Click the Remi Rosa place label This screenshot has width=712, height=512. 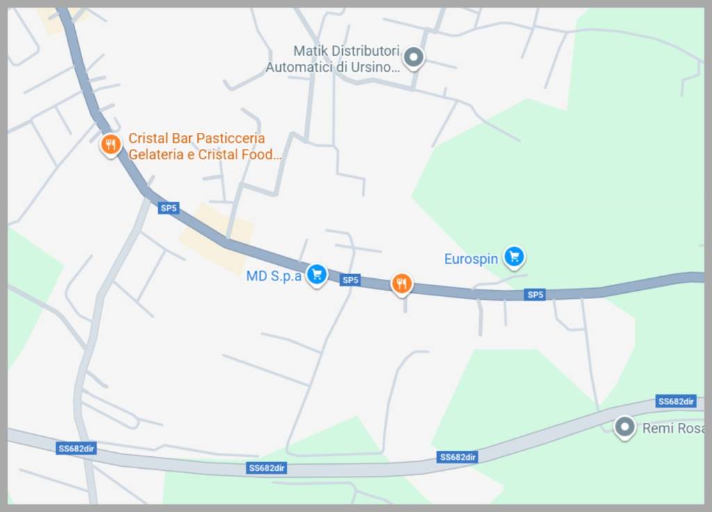[673, 429]
